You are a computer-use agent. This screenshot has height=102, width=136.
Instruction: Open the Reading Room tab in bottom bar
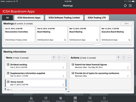tap(61, 99)
